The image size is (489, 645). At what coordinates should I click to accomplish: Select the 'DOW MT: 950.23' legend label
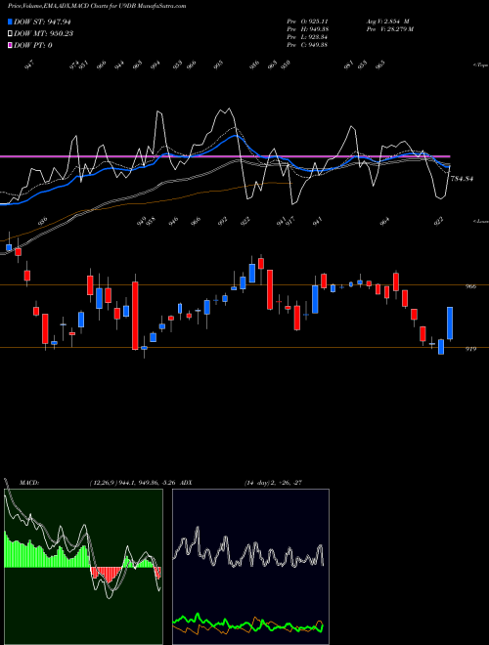pyautogui.click(x=44, y=33)
